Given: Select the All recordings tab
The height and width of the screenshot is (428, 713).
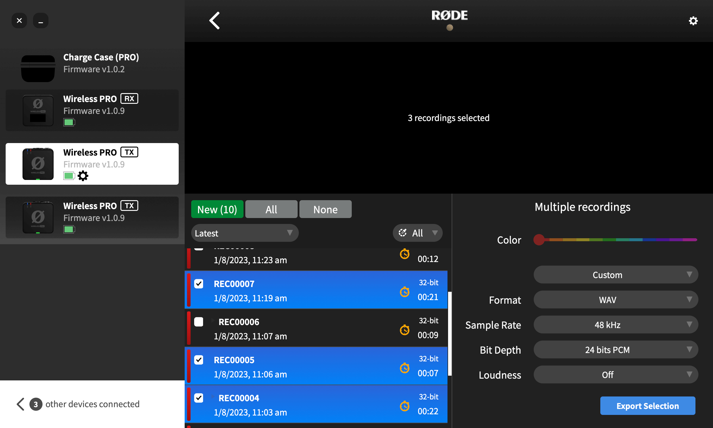Looking at the screenshot, I should click(x=271, y=209).
